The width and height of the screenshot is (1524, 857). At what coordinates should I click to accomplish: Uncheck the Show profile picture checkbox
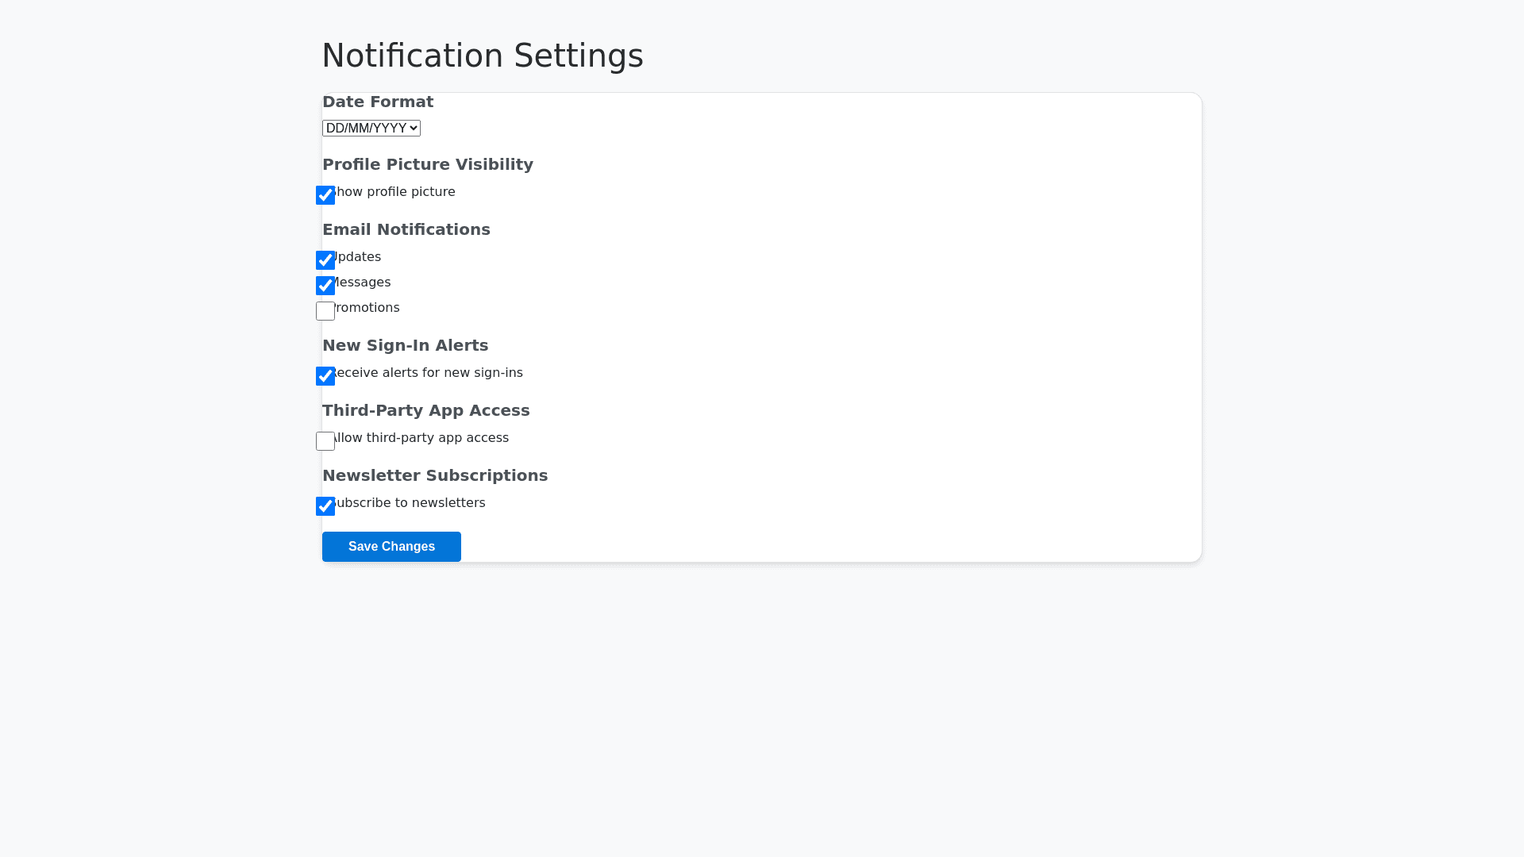(x=325, y=195)
